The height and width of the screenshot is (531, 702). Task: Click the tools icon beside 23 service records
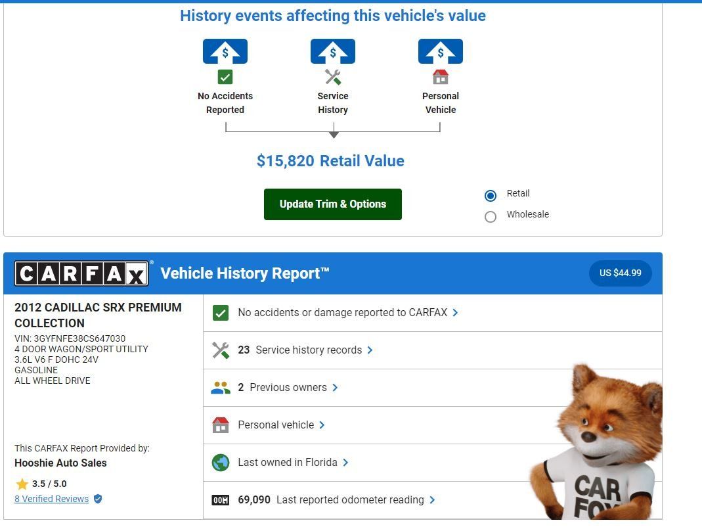(x=221, y=350)
